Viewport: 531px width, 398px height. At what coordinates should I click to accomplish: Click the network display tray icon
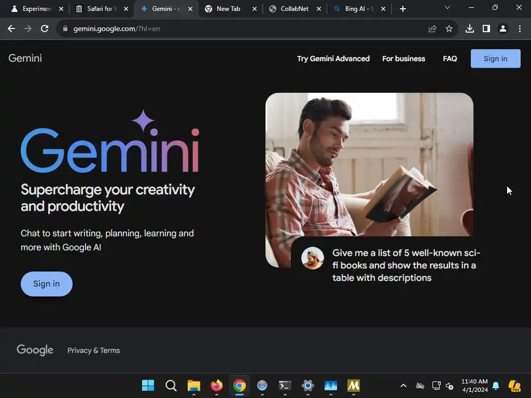436,386
